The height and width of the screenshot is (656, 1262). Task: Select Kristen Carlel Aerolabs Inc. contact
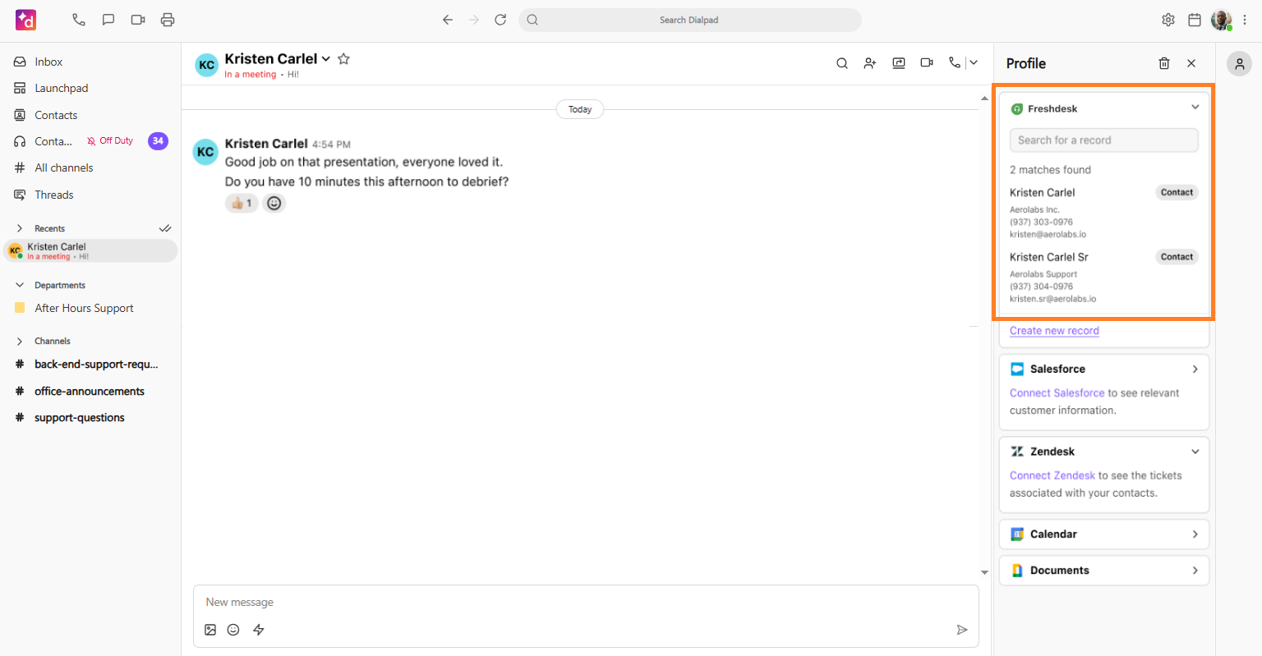(x=1103, y=213)
